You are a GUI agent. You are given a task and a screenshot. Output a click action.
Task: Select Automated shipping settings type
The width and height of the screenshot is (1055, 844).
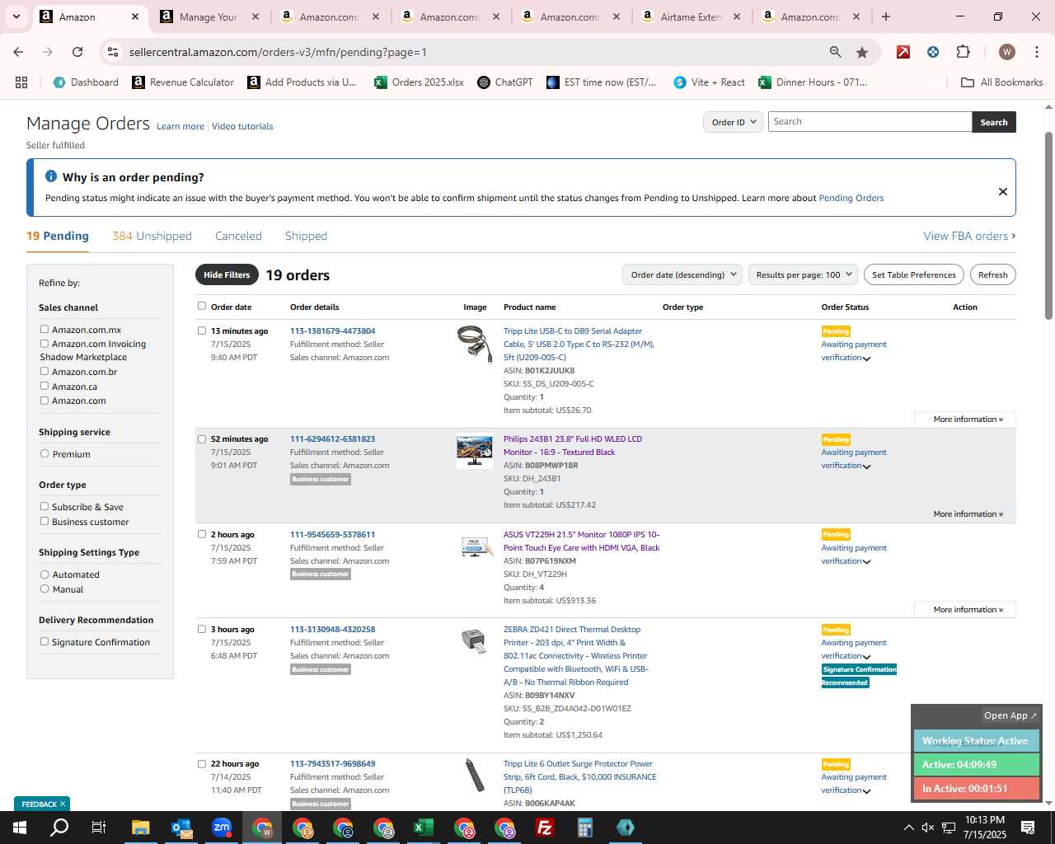(x=45, y=574)
